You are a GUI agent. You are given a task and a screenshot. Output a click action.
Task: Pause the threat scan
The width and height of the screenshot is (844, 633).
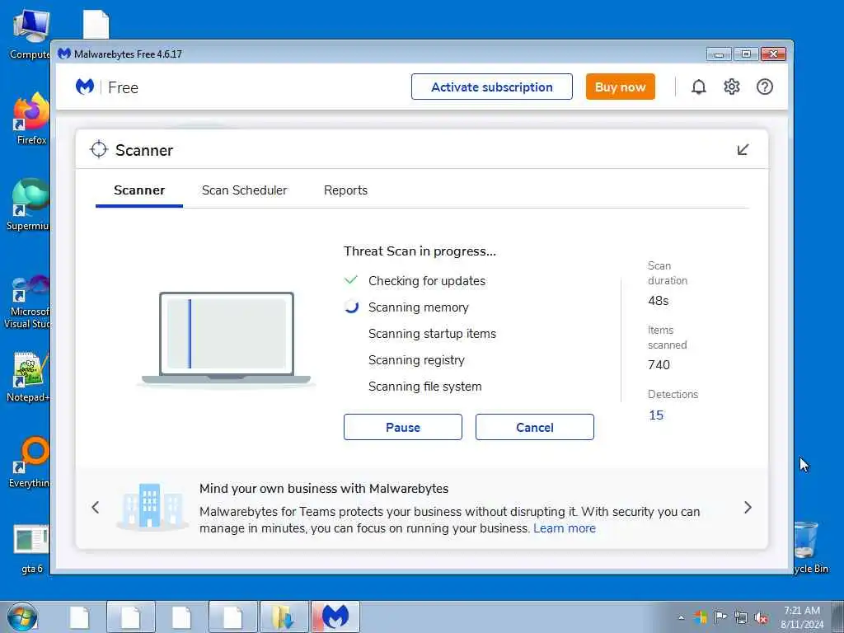402,427
